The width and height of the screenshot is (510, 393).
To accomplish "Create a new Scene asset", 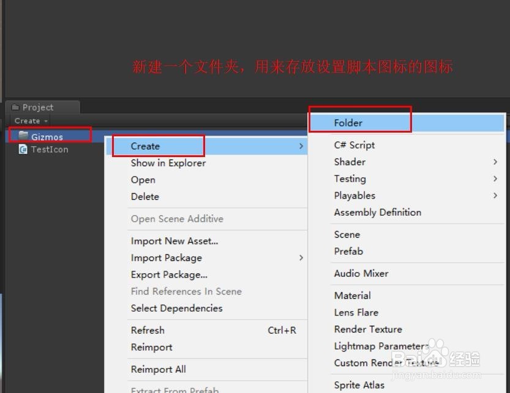I will coord(347,234).
